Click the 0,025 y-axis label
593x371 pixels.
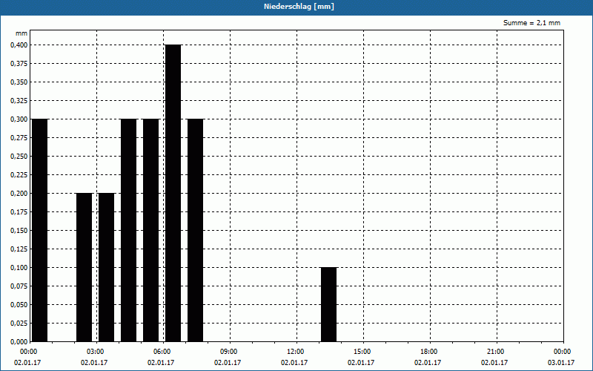pos(19,324)
